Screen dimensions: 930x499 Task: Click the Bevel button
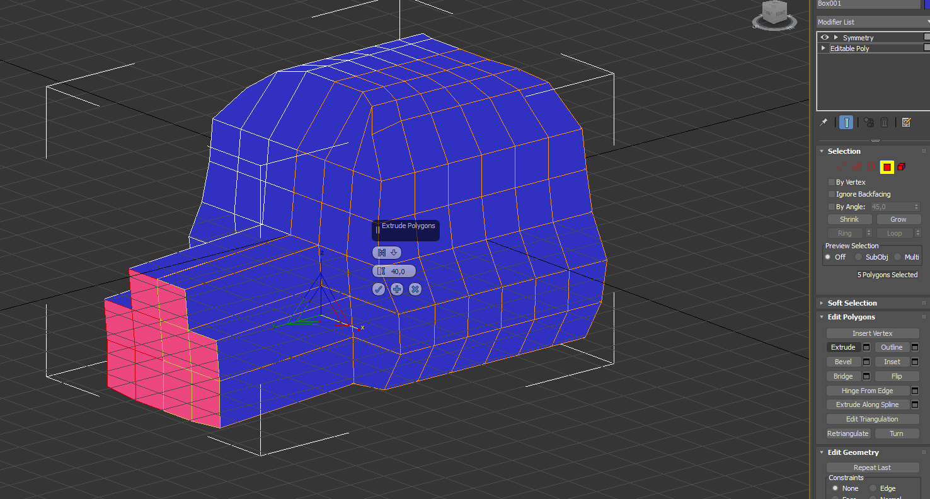(843, 362)
